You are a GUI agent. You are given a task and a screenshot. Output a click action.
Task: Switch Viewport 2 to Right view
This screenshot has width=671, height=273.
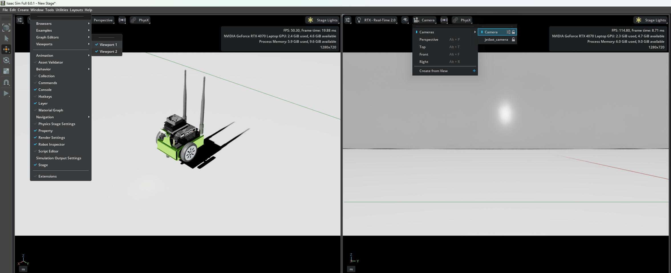(445, 62)
